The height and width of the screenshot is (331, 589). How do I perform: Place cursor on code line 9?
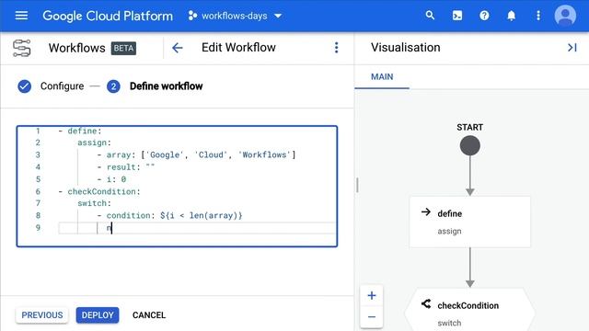[197, 228]
